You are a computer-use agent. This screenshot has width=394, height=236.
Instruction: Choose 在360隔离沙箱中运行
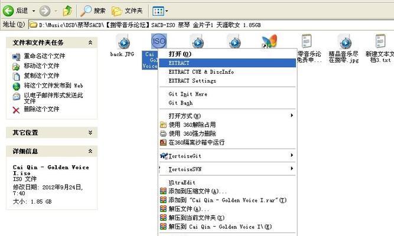227,143
